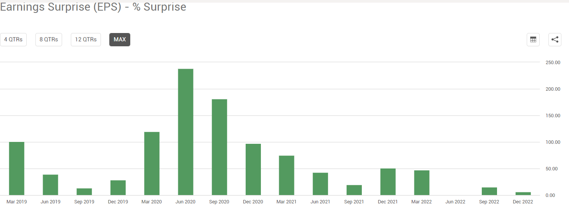Click the Dec 2020 bar
Screen dimensions: 569x214
point(253,170)
